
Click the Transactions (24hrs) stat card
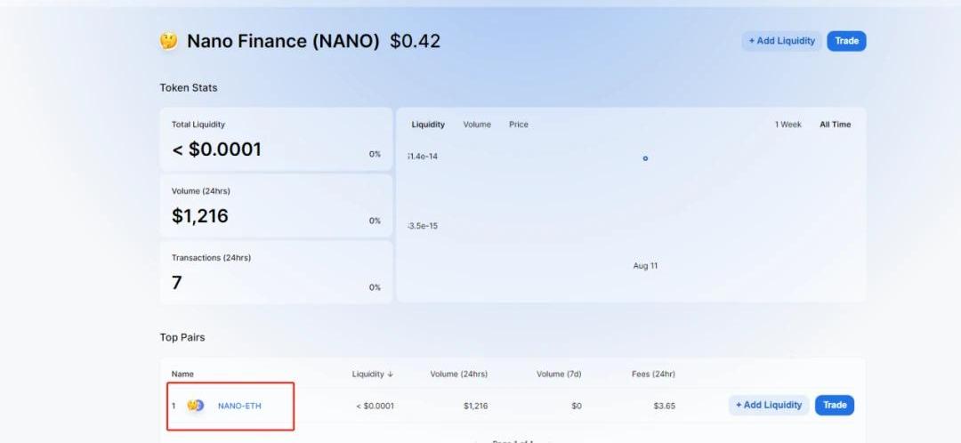point(276,272)
